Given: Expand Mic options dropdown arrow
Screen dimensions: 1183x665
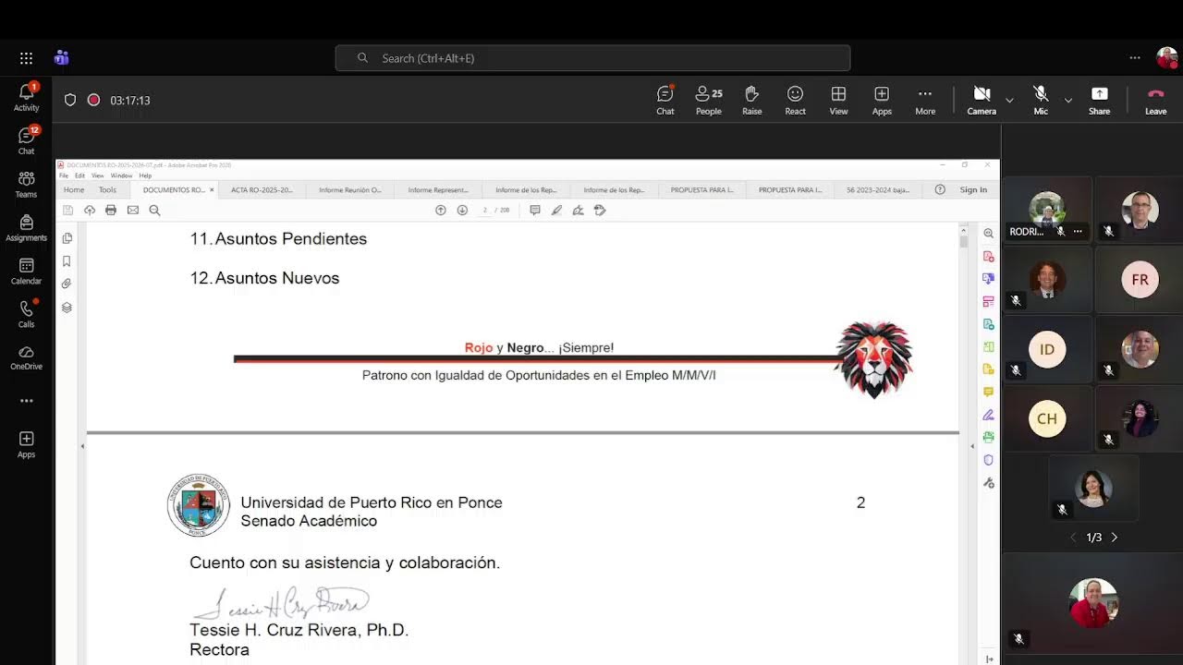Looking at the screenshot, I should point(1068,100).
